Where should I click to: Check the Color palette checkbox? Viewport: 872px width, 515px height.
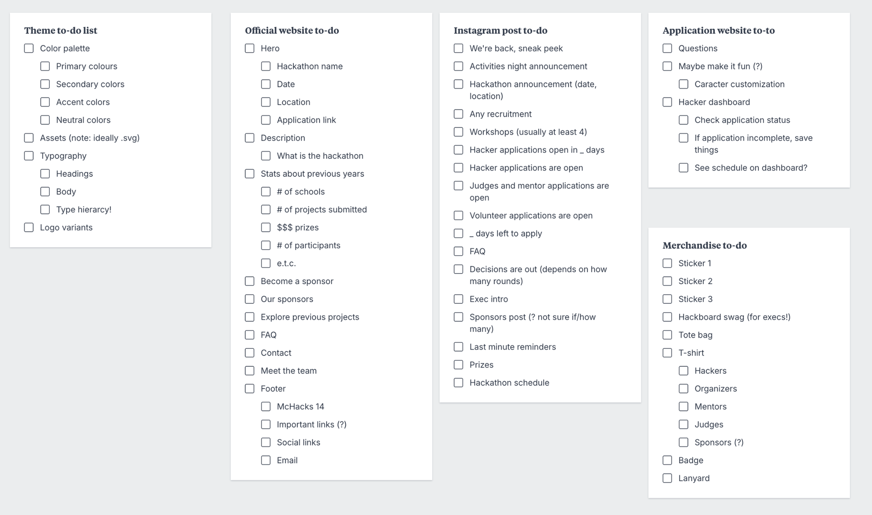[x=29, y=48]
